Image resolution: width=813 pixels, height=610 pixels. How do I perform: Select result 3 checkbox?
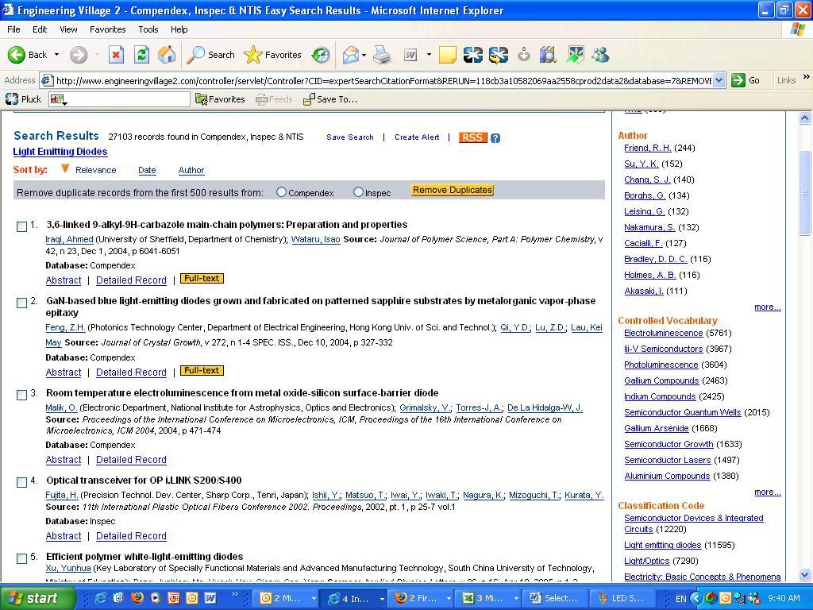21,396
